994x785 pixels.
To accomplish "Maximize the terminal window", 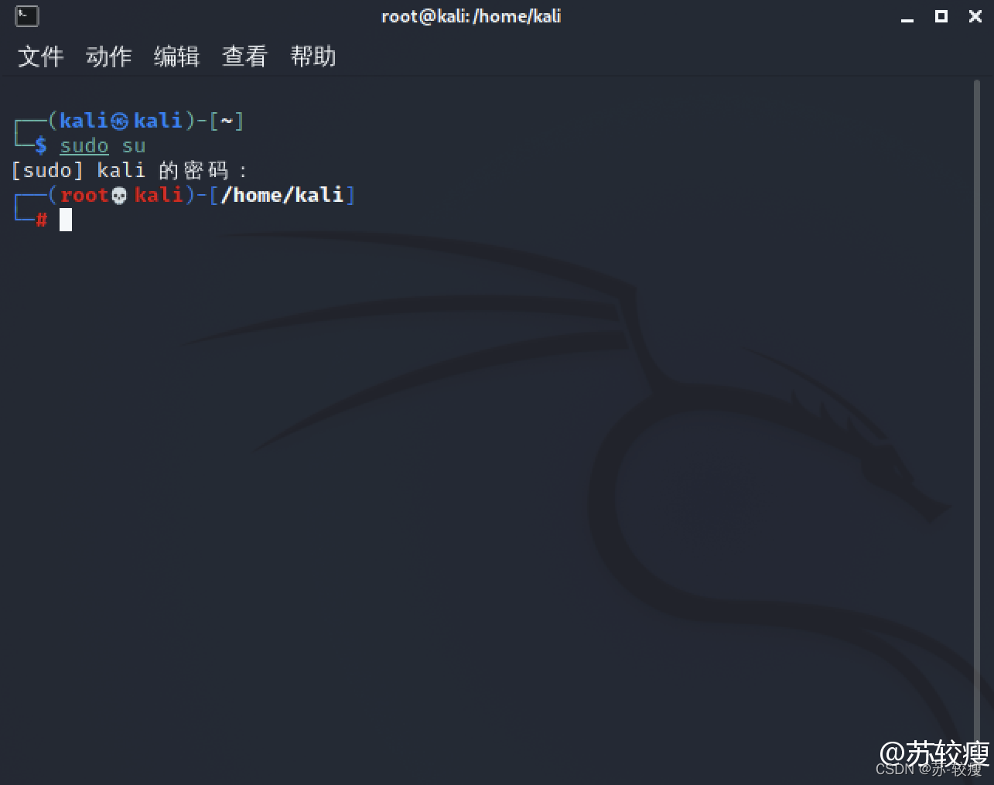I will point(941,16).
